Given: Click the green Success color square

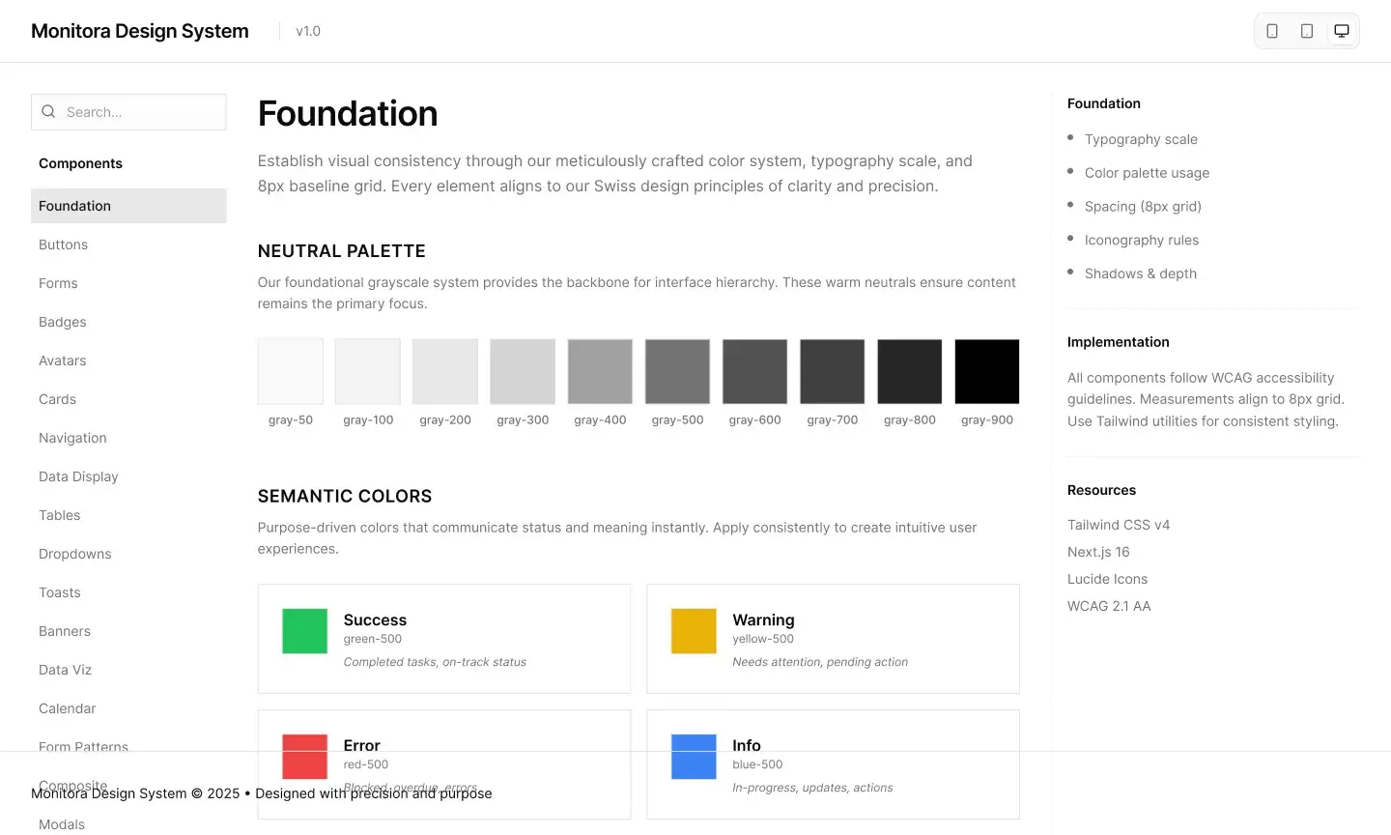Looking at the screenshot, I should [304, 631].
